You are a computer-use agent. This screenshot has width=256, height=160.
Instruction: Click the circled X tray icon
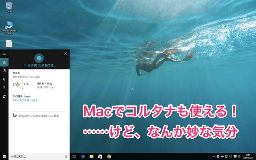click(239, 156)
